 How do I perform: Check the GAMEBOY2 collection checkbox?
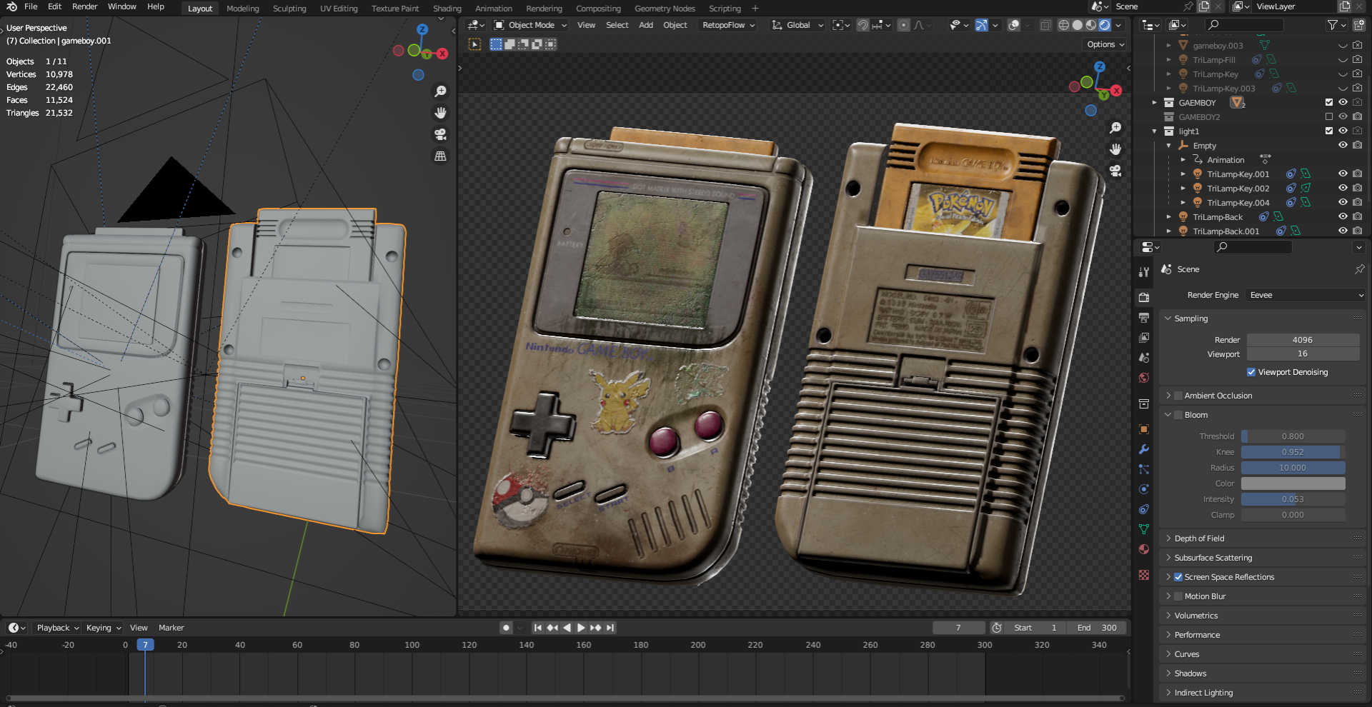1329,116
